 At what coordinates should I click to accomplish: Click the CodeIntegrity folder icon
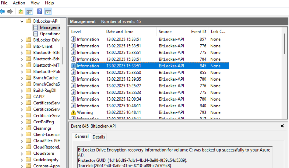coord(28,159)
